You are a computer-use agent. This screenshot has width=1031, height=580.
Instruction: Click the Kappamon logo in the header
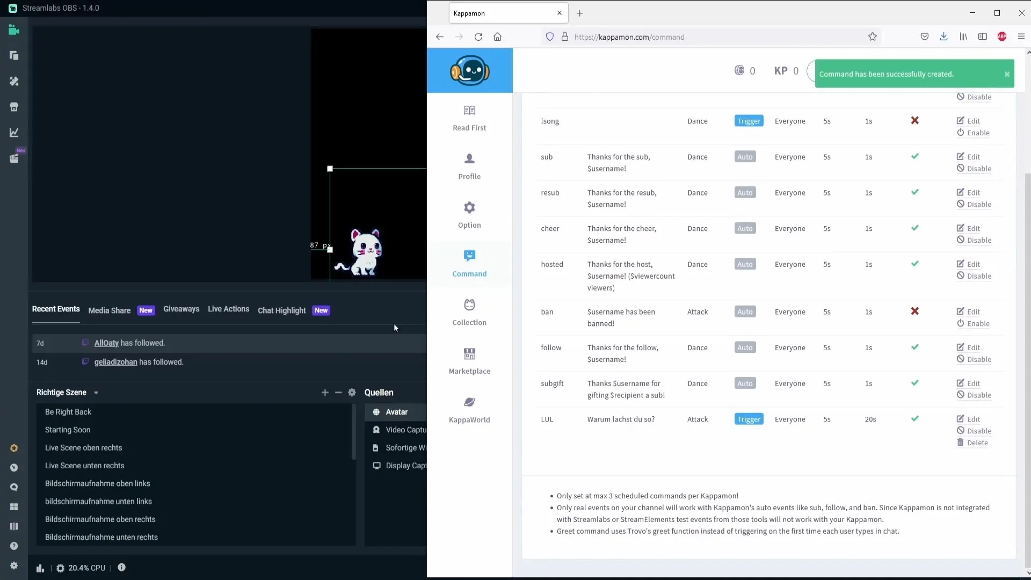coord(470,70)
